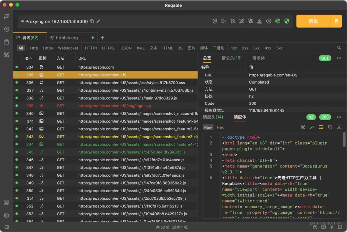Copy response body using the copy icon
The image size is (347, 232).
pos(330,127)
